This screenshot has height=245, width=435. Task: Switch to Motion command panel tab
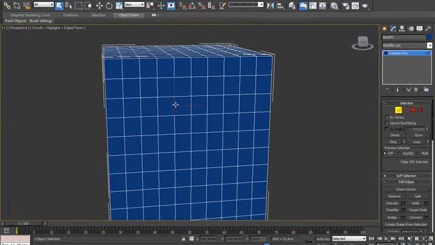(411, 29)
